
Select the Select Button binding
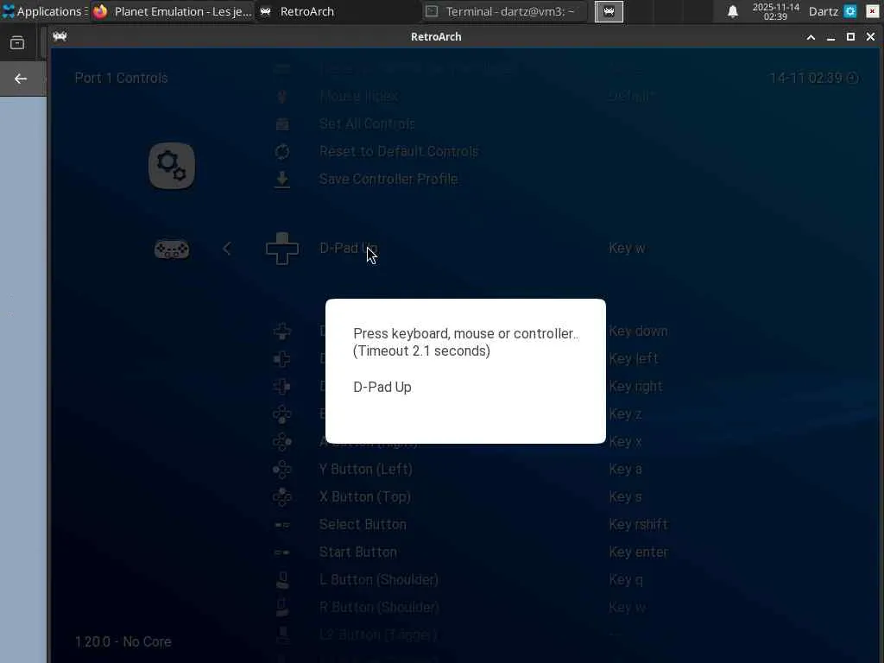click(363, 524)
